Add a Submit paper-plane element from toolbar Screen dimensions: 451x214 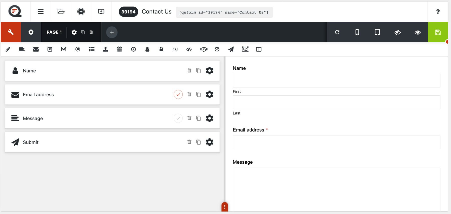(x=231, y=49)
